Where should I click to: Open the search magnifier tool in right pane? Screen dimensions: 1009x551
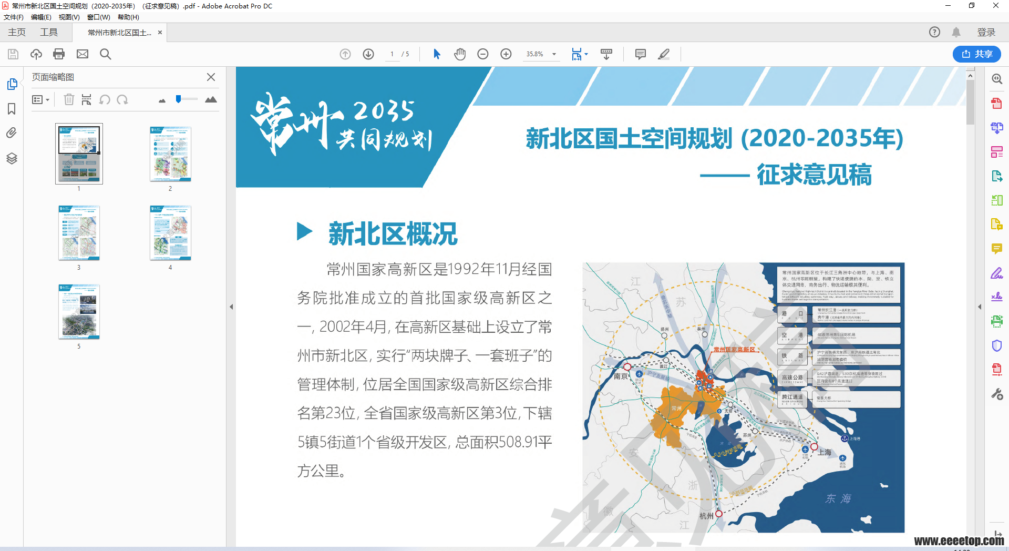997,79
